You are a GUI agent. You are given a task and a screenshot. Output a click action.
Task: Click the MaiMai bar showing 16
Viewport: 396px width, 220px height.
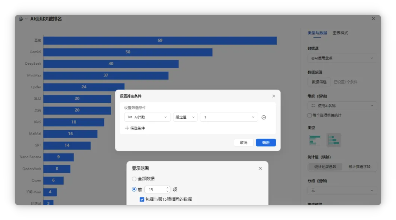(70, 133)
